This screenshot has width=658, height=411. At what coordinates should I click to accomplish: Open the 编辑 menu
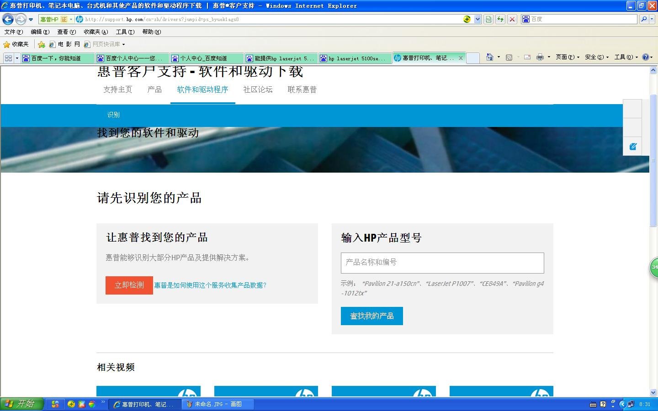[x=40, y=32]
